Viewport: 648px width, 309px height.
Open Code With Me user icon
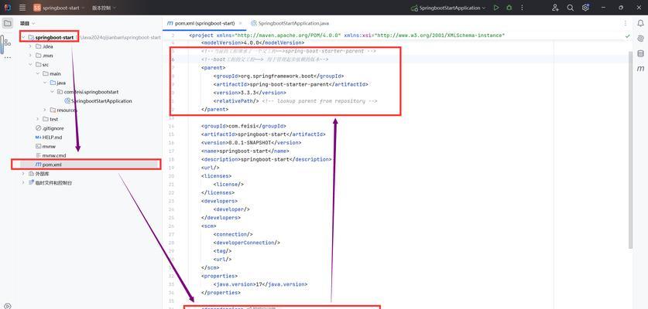(x=555, y=8)
